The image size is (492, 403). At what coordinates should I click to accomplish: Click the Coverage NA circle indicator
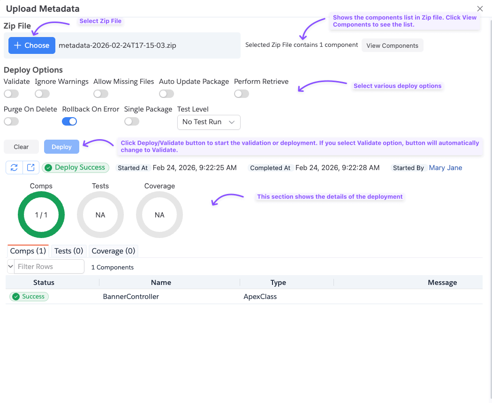159,215
